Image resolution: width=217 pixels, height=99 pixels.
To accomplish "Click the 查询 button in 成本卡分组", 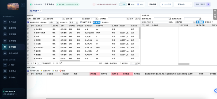I will (200, 22).
